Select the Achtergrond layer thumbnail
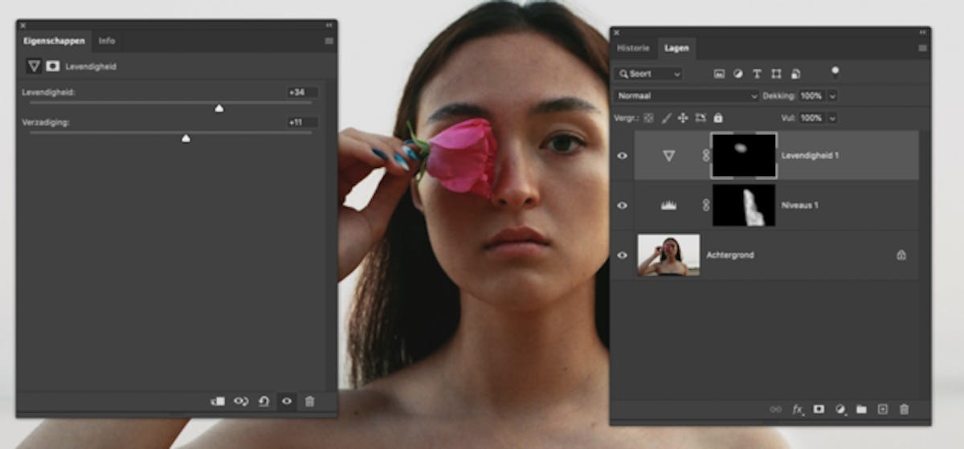Image resolution: width=964 pixels, height=449 pixels. click(668, 255)
